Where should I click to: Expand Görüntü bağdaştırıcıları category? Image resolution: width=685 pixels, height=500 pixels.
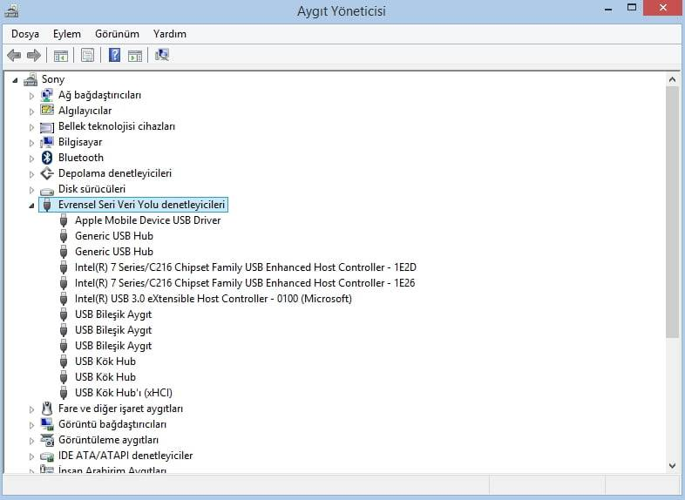coord(32,425)
